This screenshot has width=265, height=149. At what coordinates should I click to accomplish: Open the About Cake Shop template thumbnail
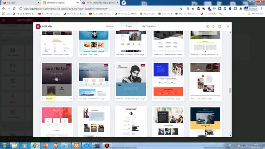205,79
